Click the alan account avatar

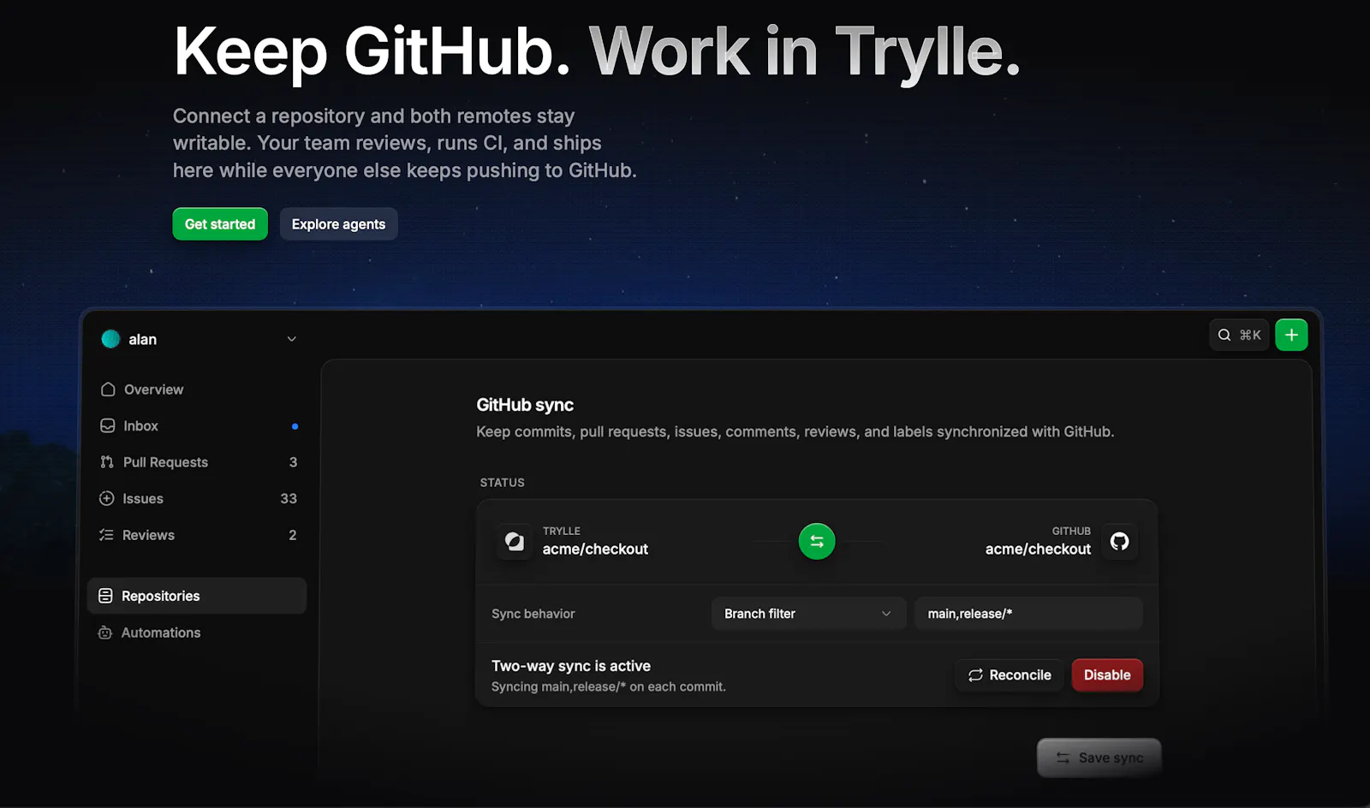110,339
